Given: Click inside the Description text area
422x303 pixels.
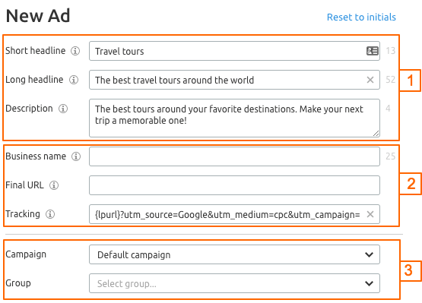Looking at the screenshot, I should click(x=234, y=118).
